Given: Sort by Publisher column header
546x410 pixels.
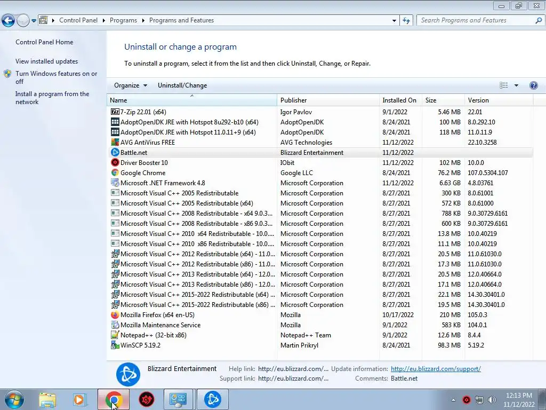Looking at the screenshot, I should [328, 100].
